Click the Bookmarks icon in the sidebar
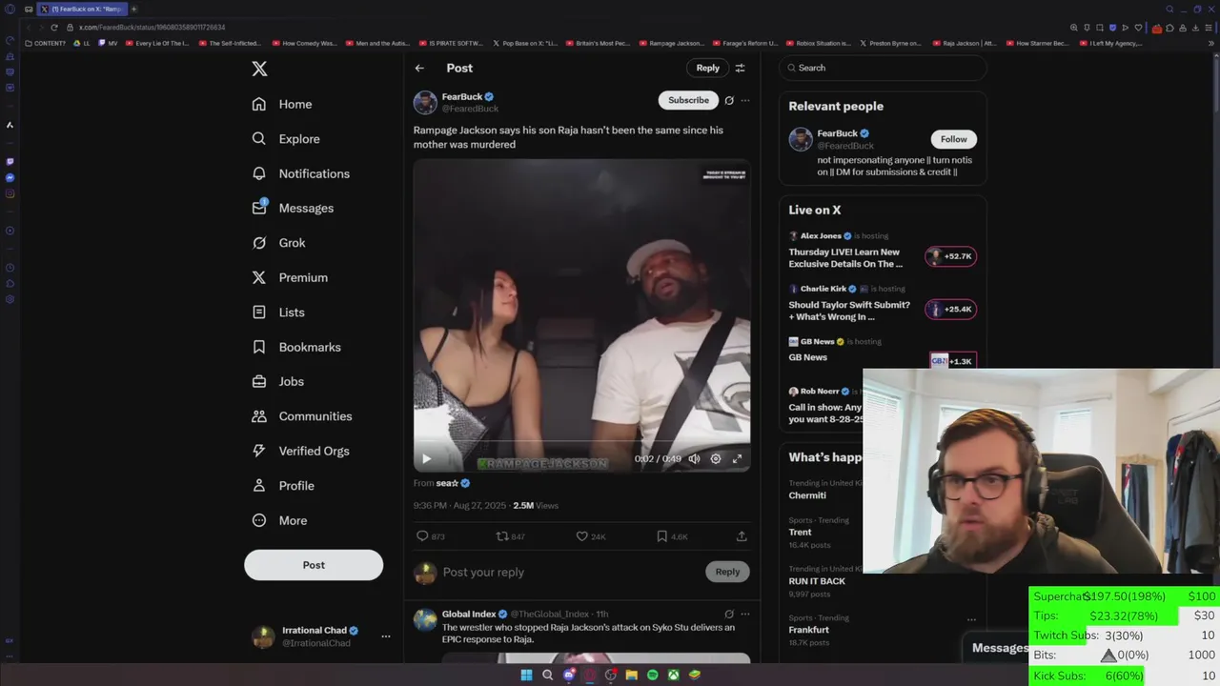 (x=259, y=347)
